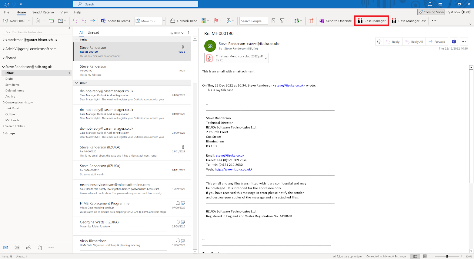This screenshot has height=259, width=474.
Task: Open the HIMS Replacement Programme email
Action: (x=132, y=208)
